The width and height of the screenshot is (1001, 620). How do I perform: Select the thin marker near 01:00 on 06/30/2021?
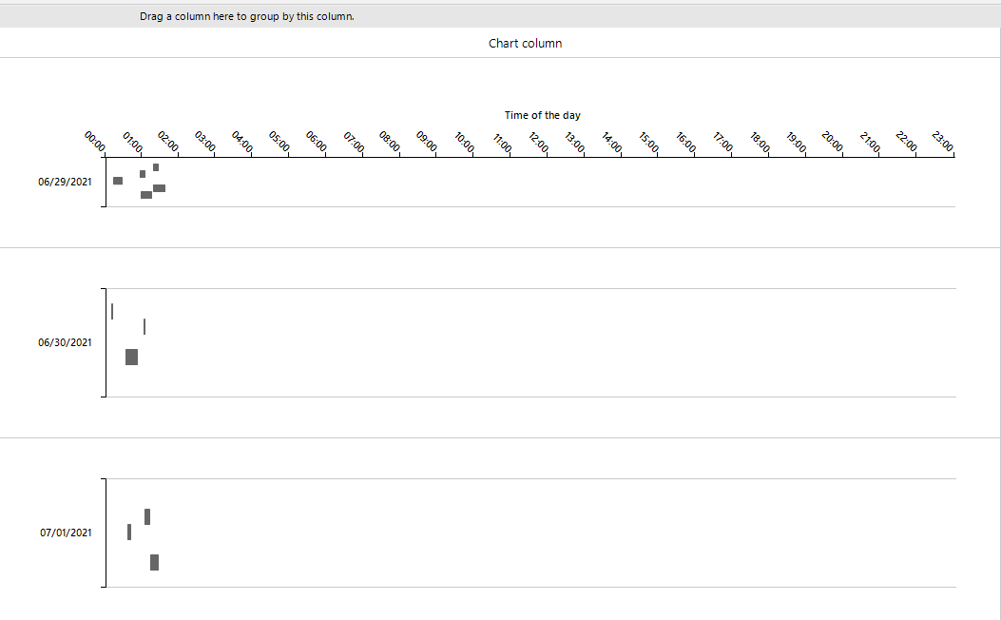[144, 325]
